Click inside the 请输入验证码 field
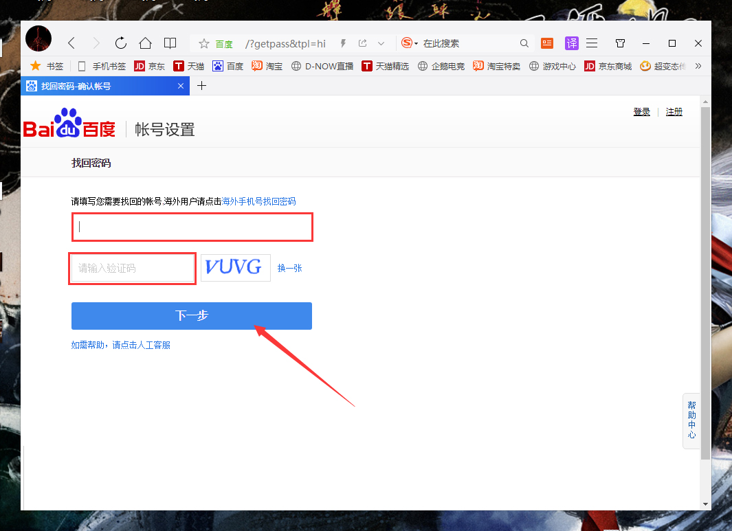Screen dimensions: 732x531 pos(132,268)
